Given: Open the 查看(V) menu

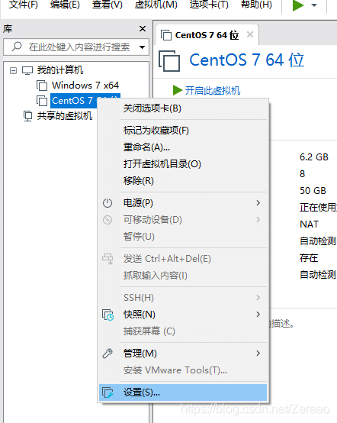Looking at the screenshot, I should coord(108,5).
